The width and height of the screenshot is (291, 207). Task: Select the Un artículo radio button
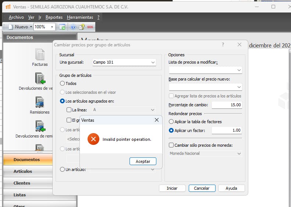[63, 169]
